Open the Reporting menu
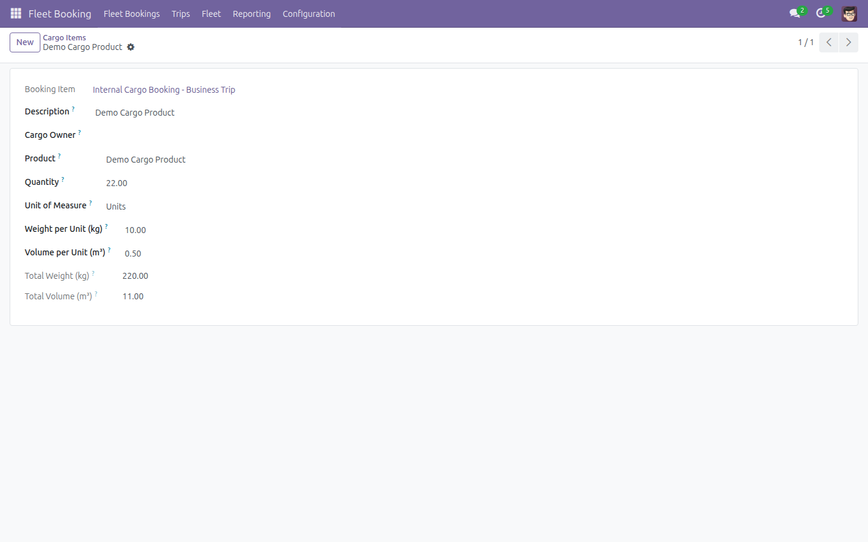 251,13
